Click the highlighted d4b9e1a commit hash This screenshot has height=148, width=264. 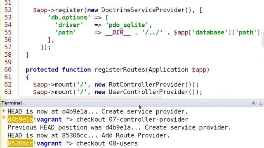[20, 120]
